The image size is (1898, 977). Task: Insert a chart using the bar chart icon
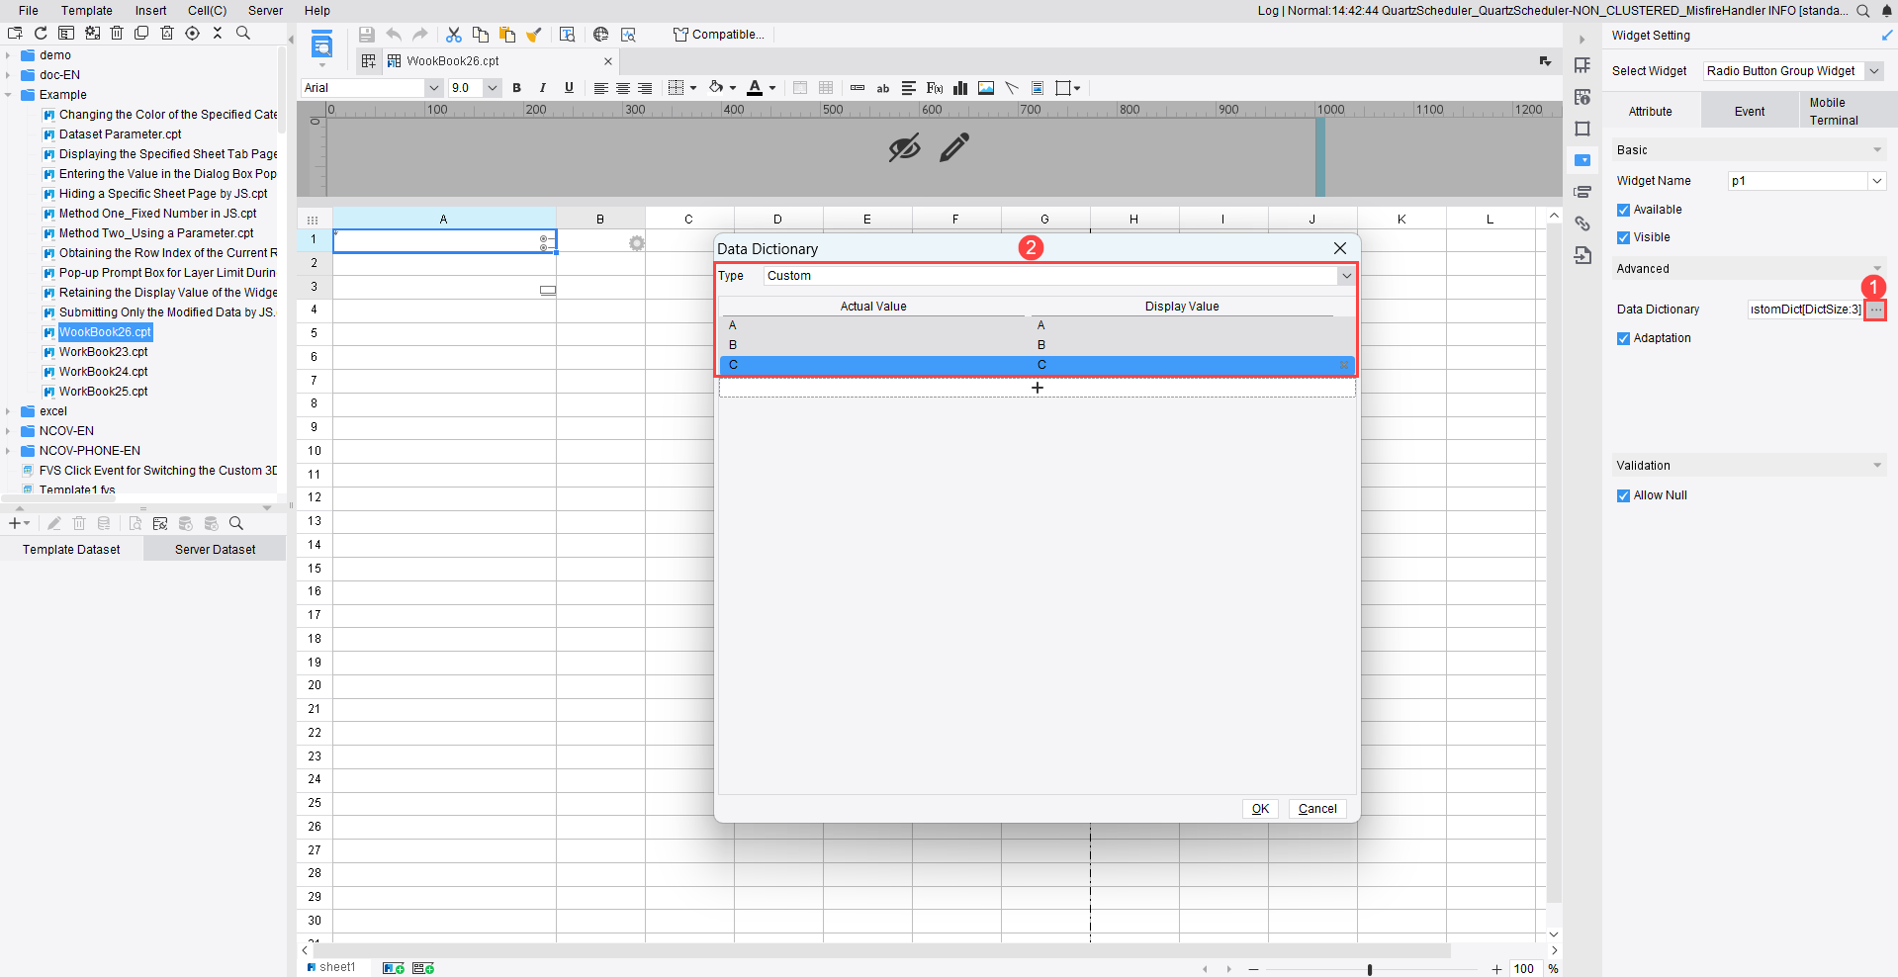[x=959, y=88]
